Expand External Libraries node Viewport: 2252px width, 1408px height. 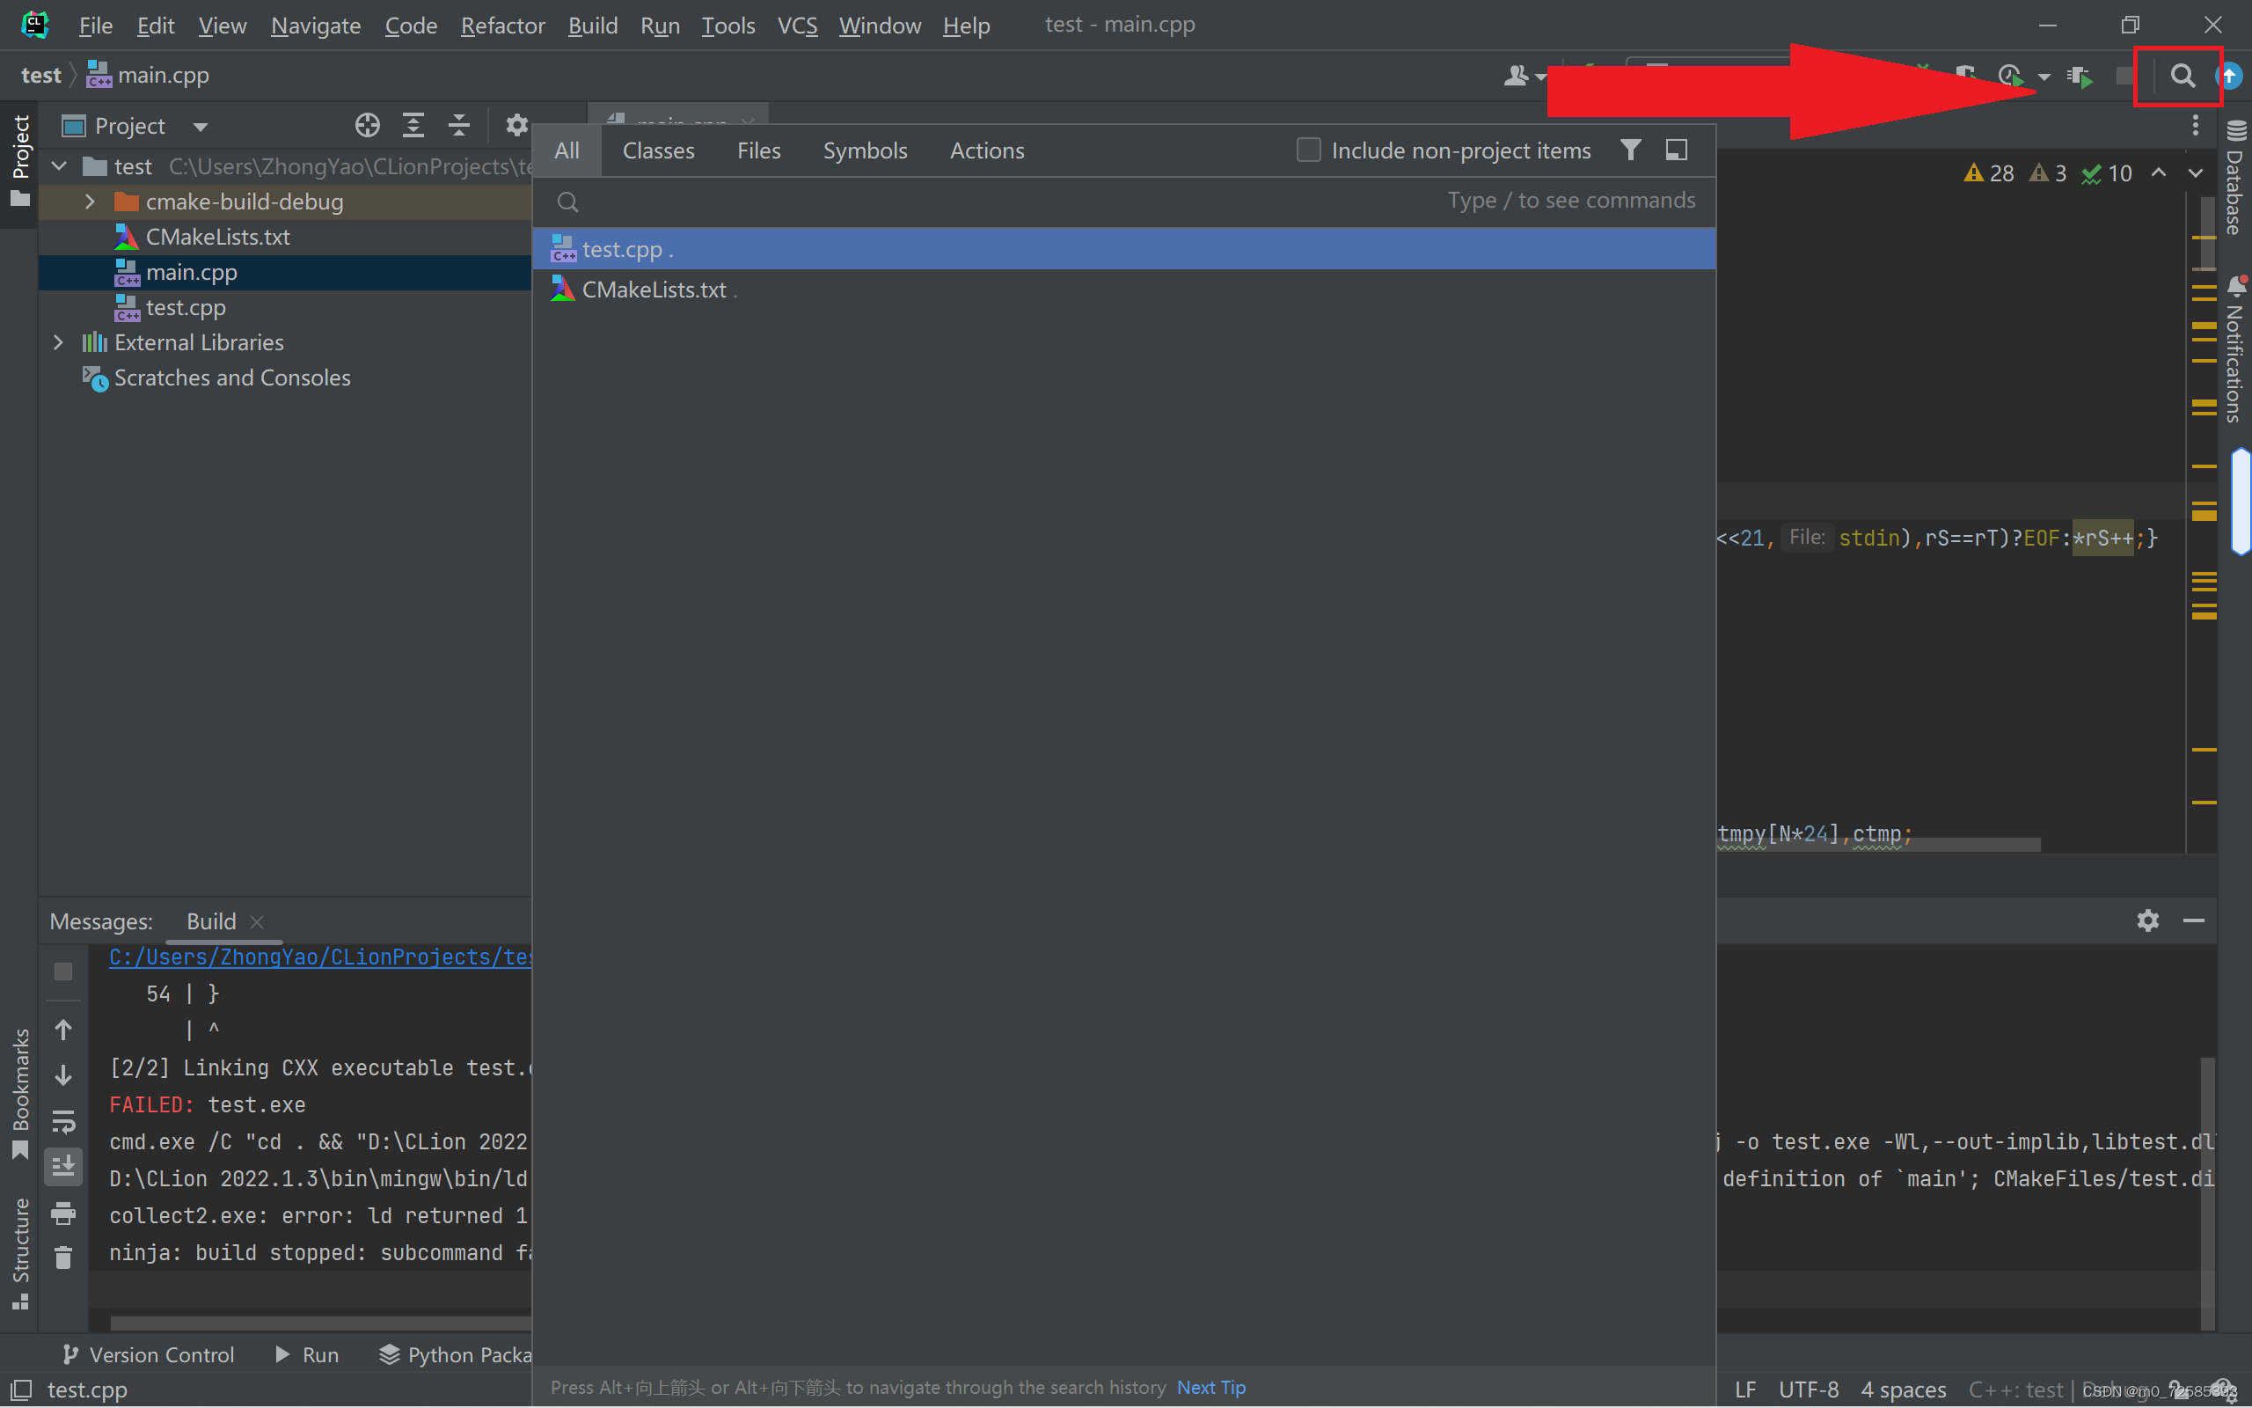(x=59, y=342)
